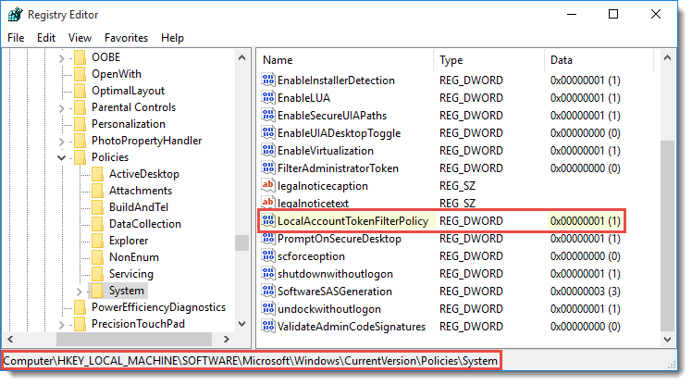Expand the Parental Controls node
The width and height of the screenshot is (692, 385).
tap(61, 108)
